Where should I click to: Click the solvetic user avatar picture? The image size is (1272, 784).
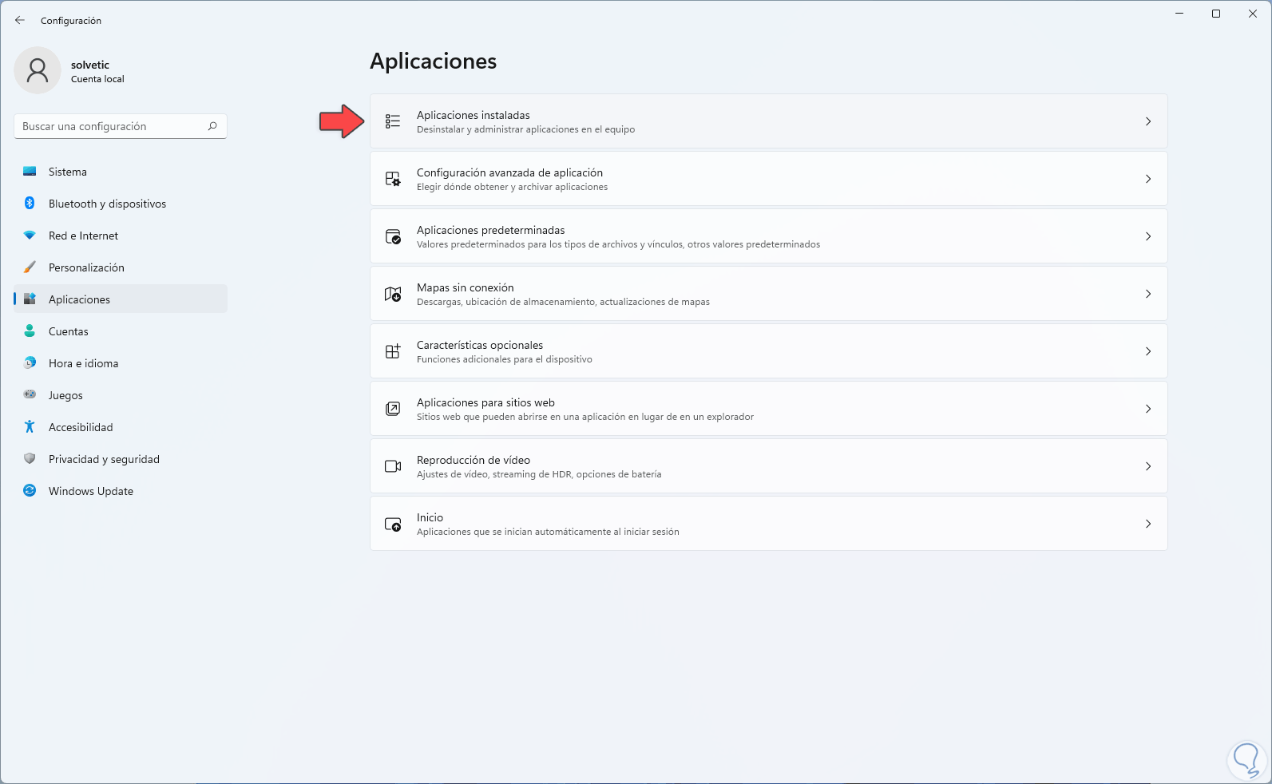point(38,70)
